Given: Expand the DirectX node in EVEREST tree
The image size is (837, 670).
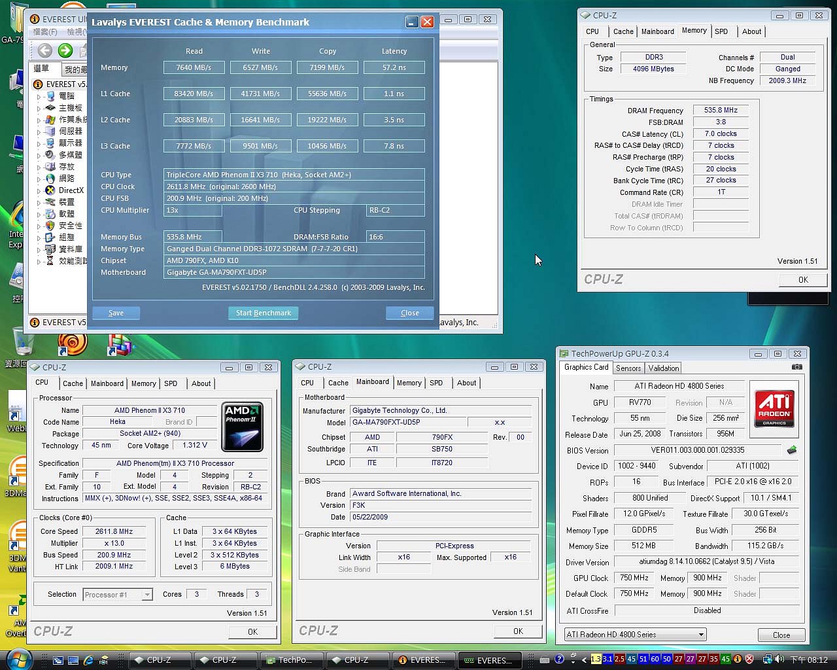Looking at the screenshot, I should [x=39, y=190].
